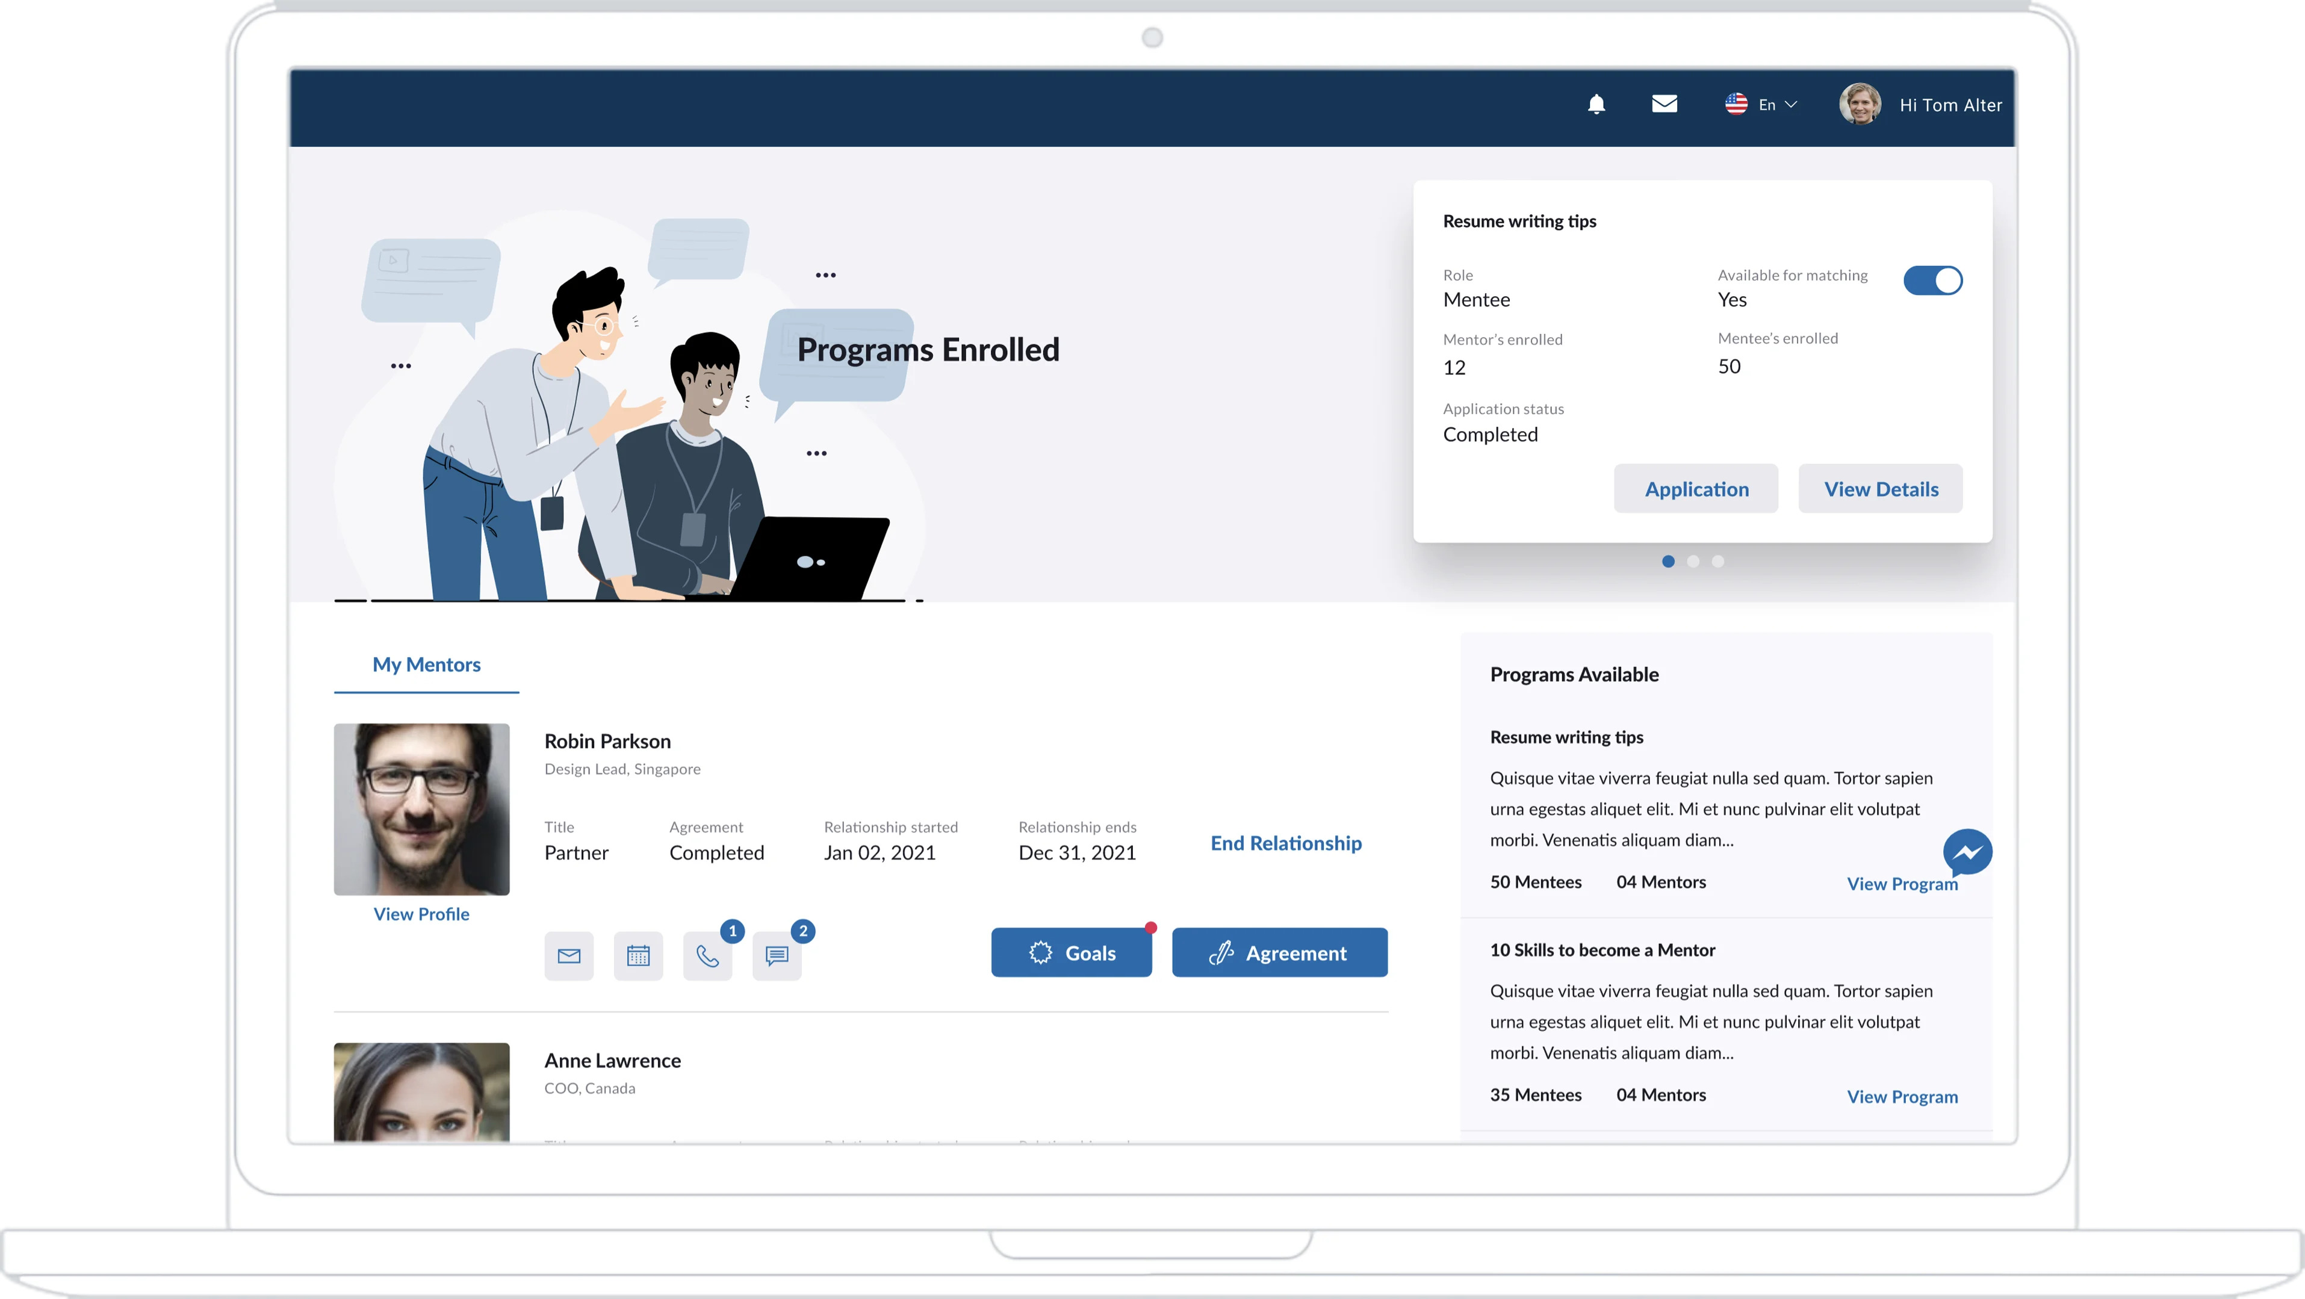
Task: Open Robin Parkson's profile photo
Action: pyautogui.click(x=421, y=809)
